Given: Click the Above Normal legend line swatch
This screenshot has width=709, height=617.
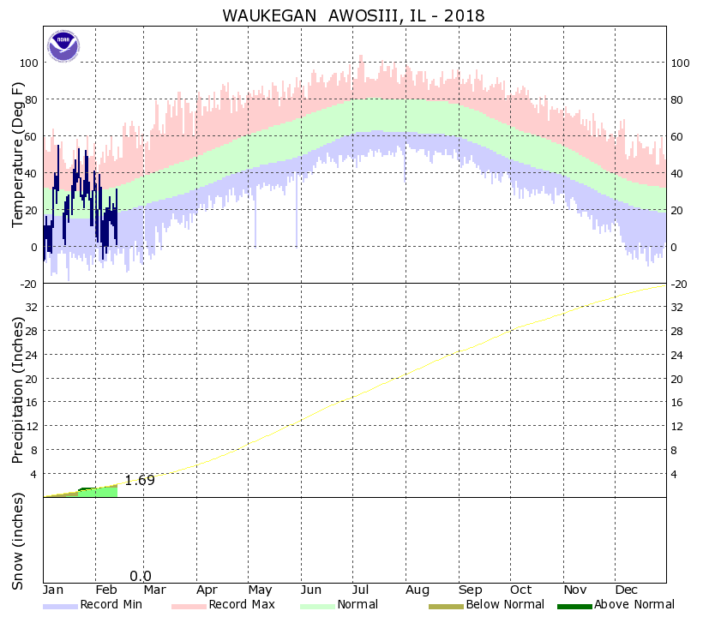Looking at the screenshot, I should tap(568, 607).
